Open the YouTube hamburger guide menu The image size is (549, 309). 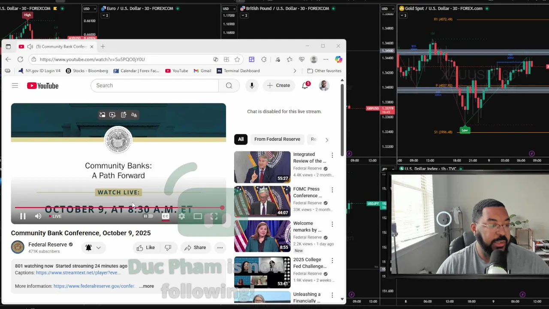[15, 85]
